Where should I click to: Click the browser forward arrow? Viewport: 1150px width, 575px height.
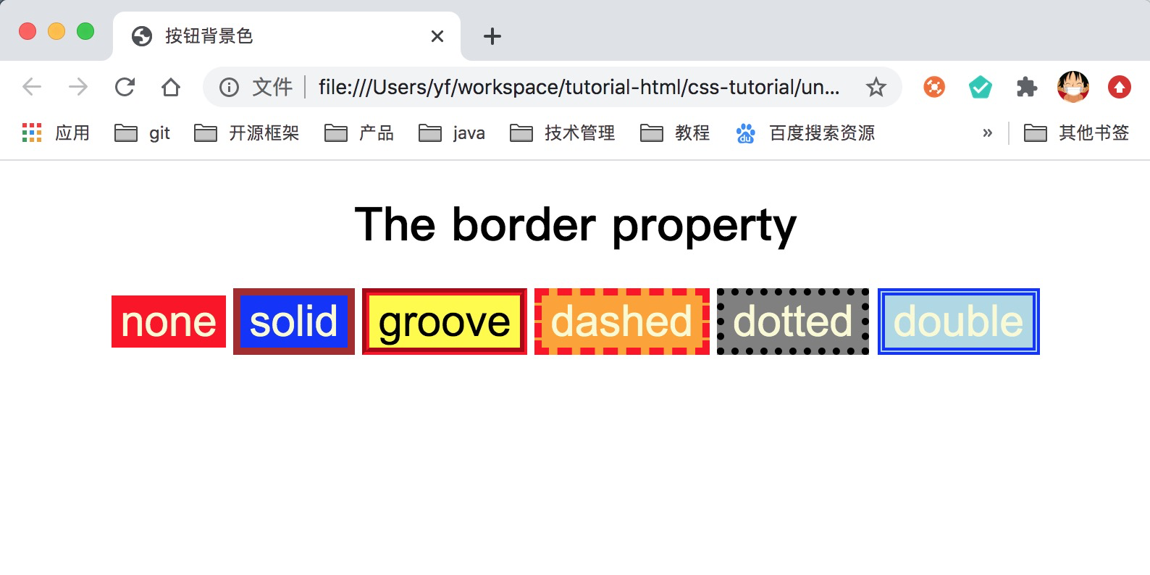click(78, 88)
